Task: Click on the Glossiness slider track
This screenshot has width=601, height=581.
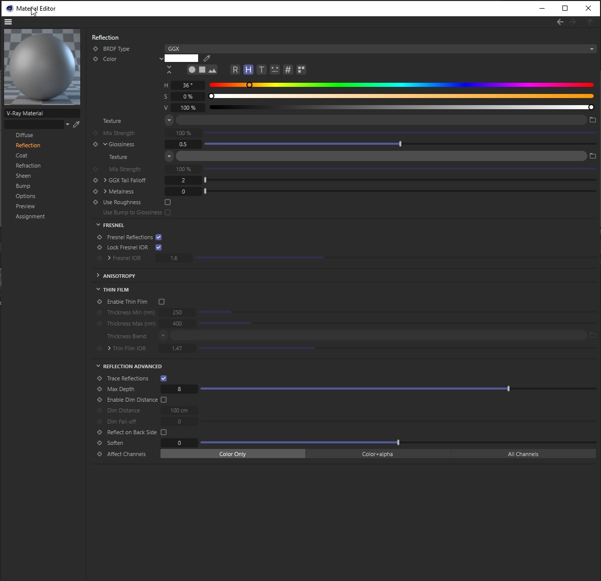Action: pos(400,144)
